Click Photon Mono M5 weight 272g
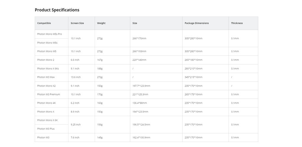 click(100, 51)
